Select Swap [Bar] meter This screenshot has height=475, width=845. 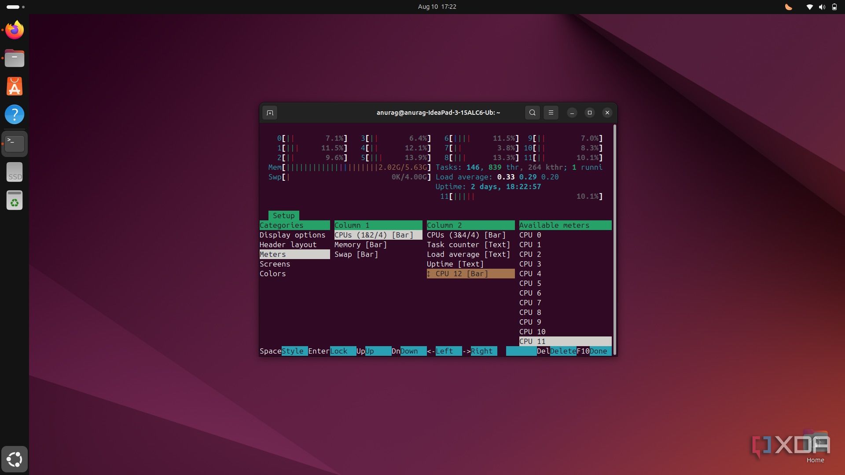tap(356, 254)
